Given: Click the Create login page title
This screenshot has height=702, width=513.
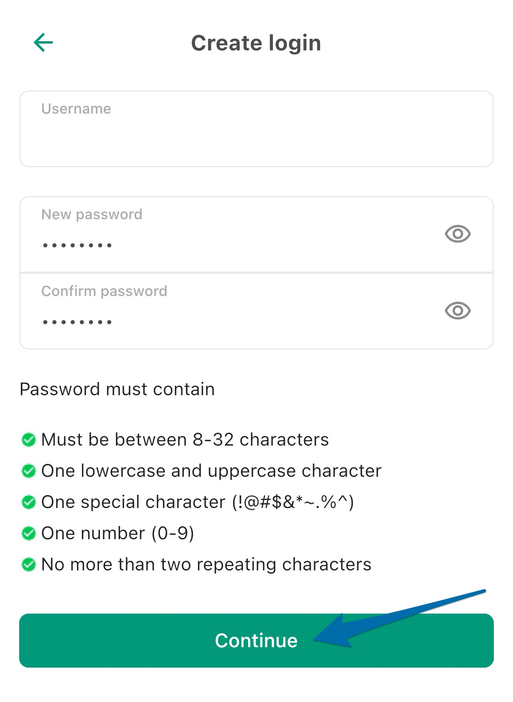Looking at the screenshot, I should point(256,43).
